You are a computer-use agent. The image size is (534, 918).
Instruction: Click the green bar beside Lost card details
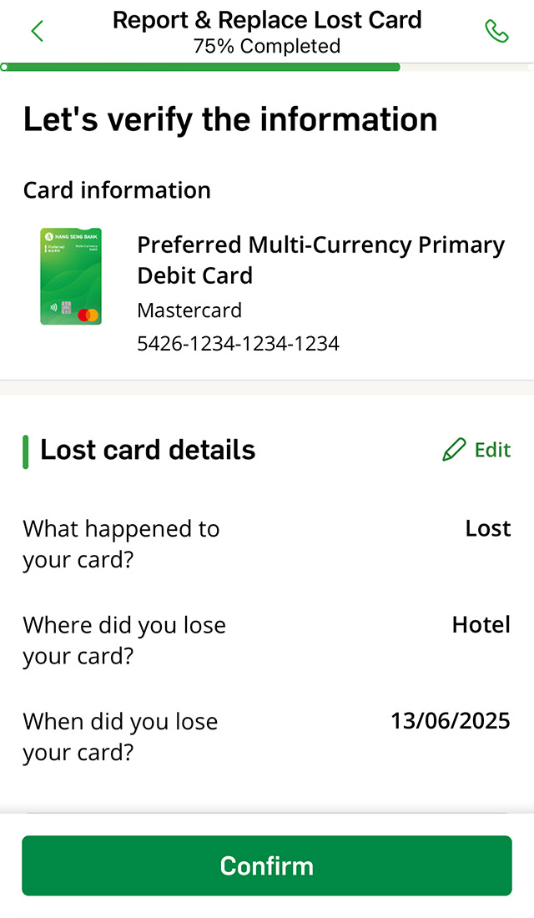pos(26,451)
